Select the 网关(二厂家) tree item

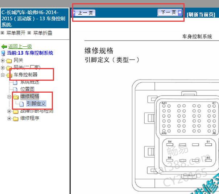coord(27,68)
